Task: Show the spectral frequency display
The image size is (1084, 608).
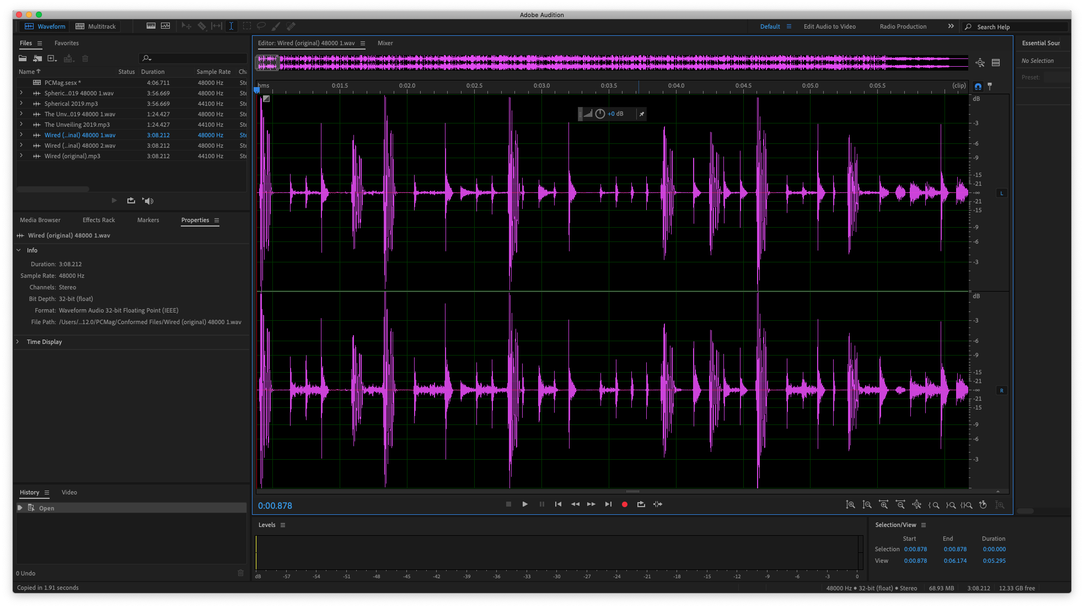Action: pos(151,26)
